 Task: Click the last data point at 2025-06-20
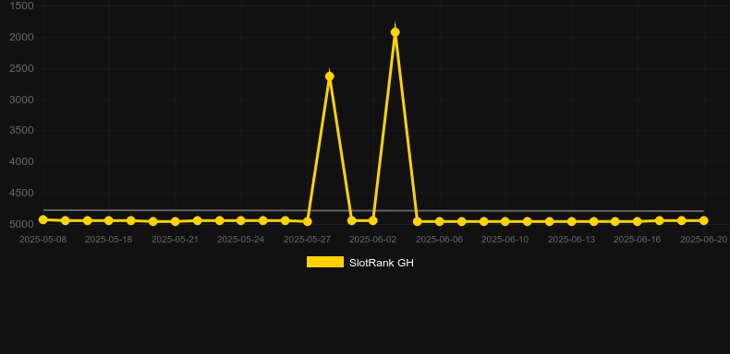(703, 220)
